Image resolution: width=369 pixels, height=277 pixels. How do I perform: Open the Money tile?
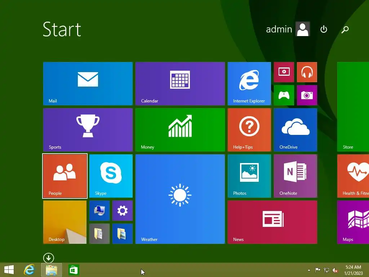(180, 130)
